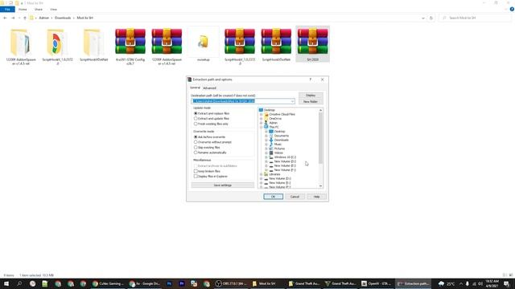Click the question mark in dialog title bar
Viewport: 515px width, 289px height.
(x=310, y=79)
